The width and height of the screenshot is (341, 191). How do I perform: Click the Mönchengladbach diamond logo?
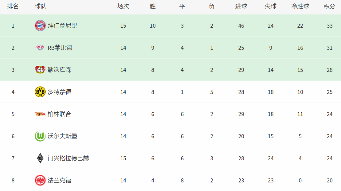[40, 158]
